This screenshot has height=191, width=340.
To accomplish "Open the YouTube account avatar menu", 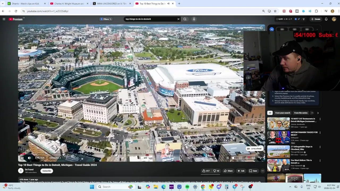I will [334, 19].
